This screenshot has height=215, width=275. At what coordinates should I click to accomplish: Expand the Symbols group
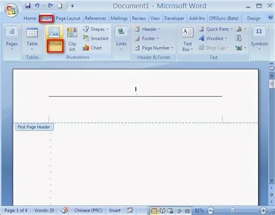click(x=259, y=39)
